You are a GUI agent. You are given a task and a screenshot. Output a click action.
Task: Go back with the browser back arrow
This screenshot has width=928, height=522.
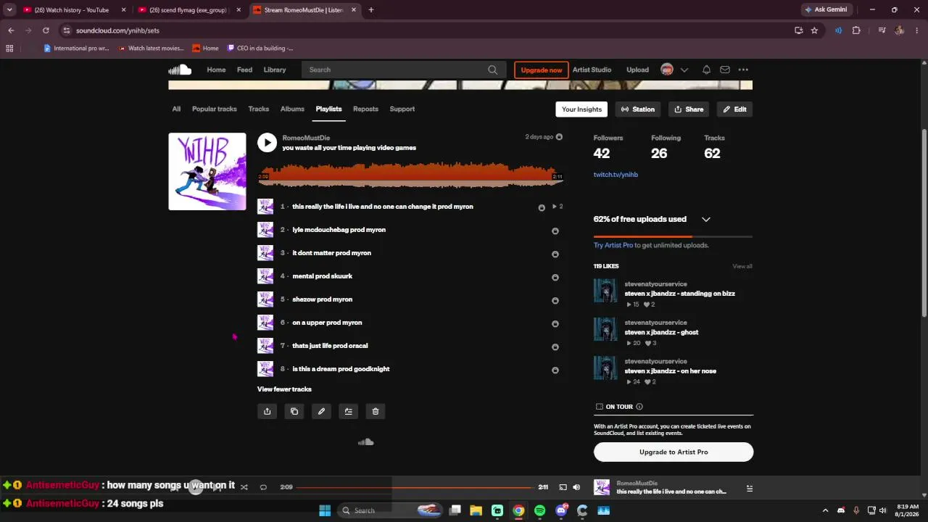11,30
